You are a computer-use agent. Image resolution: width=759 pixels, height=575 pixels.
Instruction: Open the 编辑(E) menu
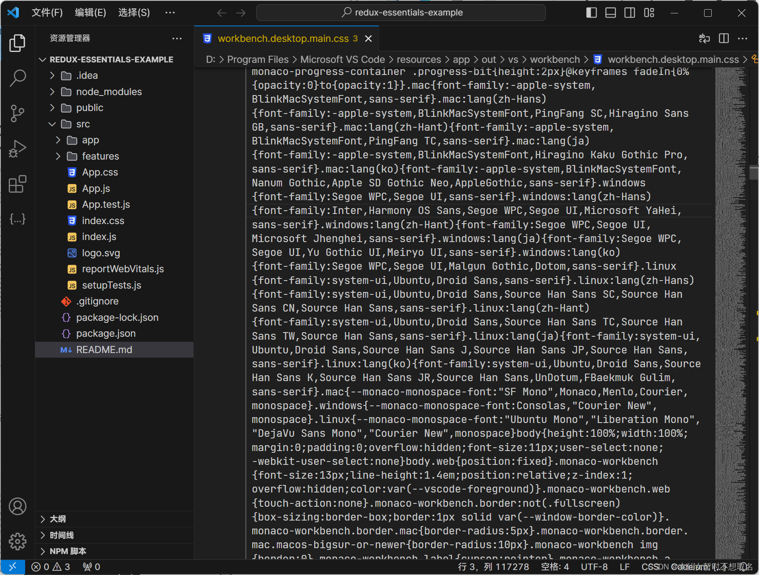pos(90,13)
